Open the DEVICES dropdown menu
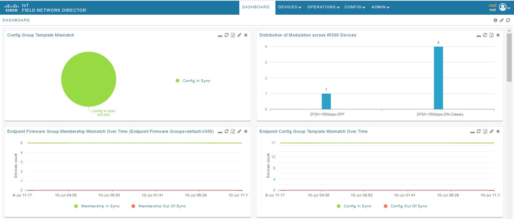The image size is (514, 219). pos(289,7)
